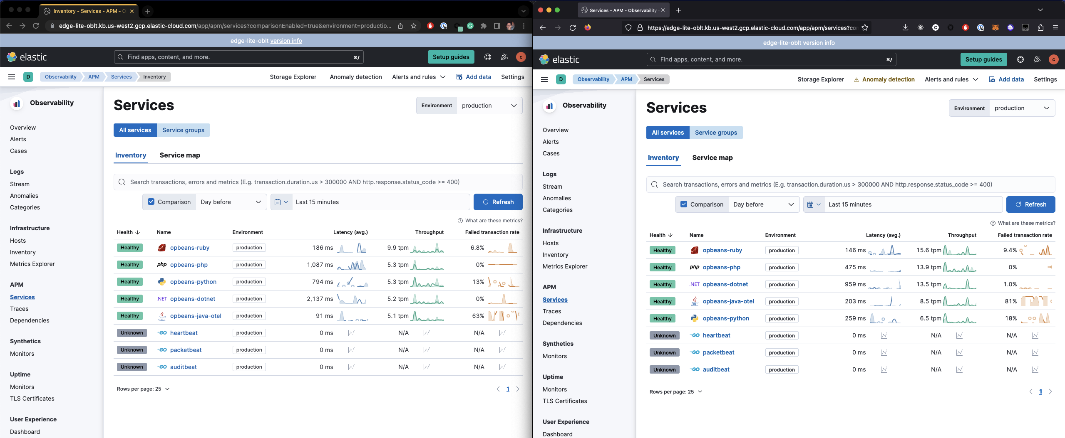1065x438 pixels.
Task: Open 'Rows per page: 25' selector in the left window
Action: pos(143,389)
